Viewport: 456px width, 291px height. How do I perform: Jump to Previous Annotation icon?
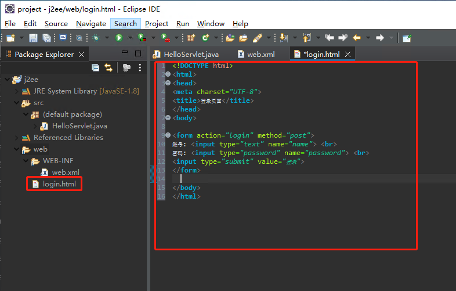[x=307, y=38]
